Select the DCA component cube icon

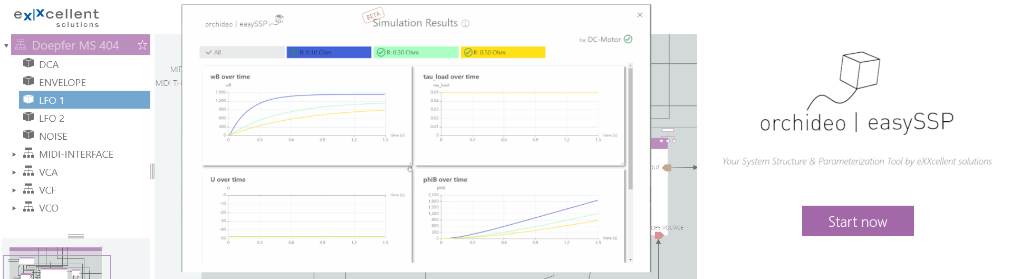click(x=28, y=64)
